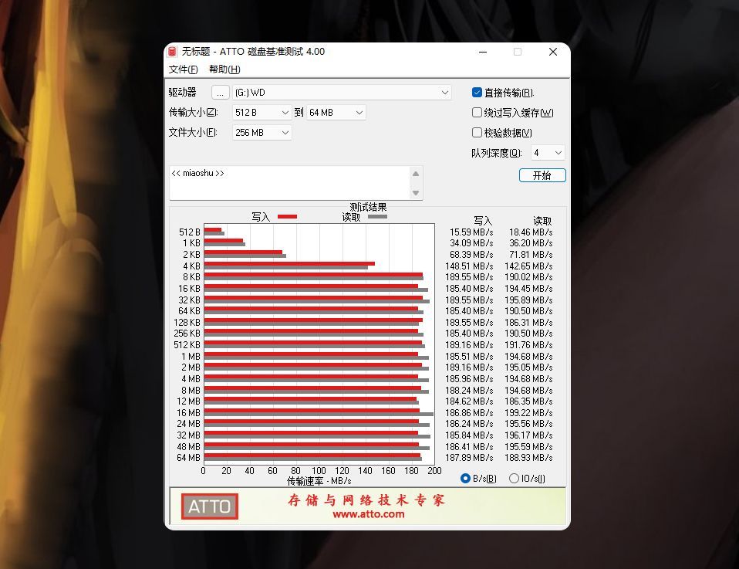The width and height of the screenshot is (739, 569).
Task: Enable 绕过写入缓存(W) checkbox
Action: click(477, 112)
